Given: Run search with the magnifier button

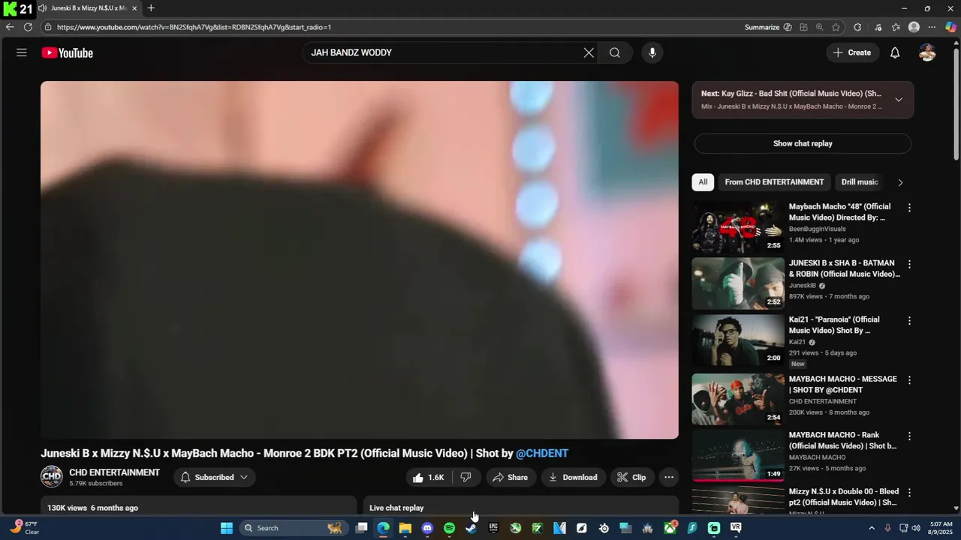Looking at the screenshot, I should click(x=615, y=52).
